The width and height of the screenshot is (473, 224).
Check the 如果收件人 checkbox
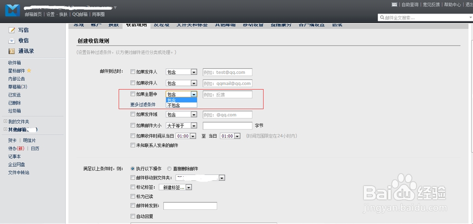click(x=133, y=83)
